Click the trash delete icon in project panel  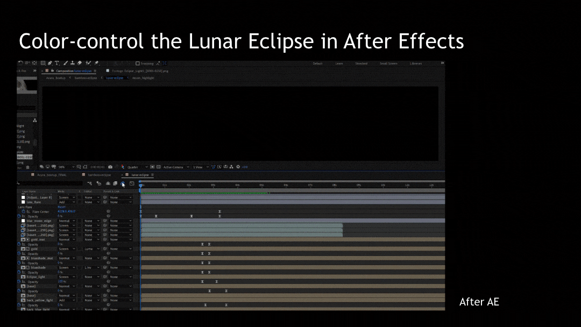point(27,167)
